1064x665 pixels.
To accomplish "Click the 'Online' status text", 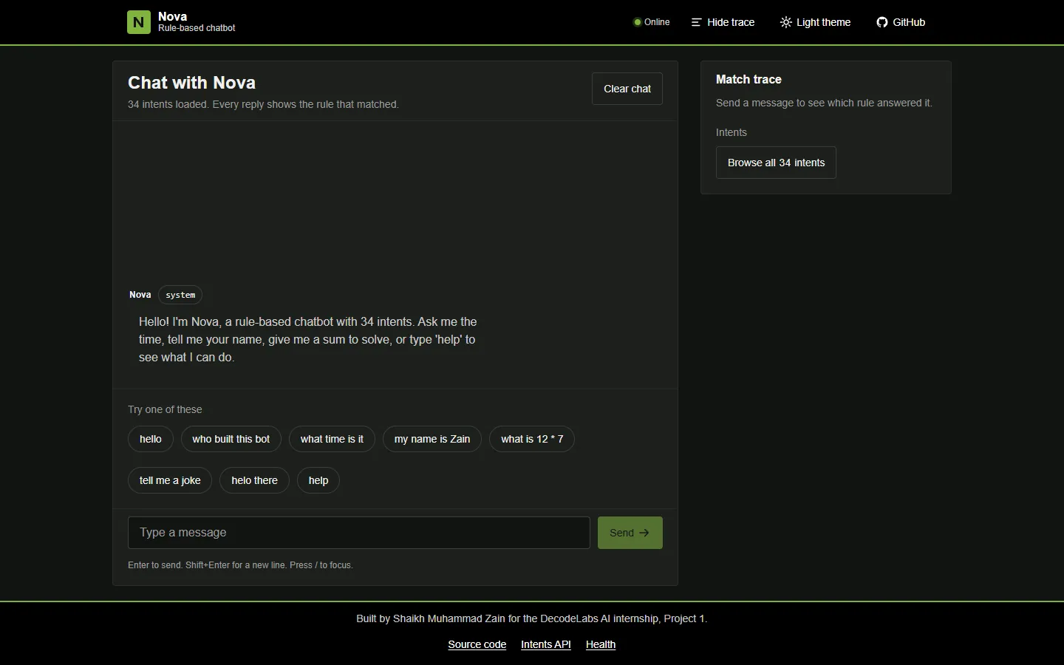I will [657, 22].
